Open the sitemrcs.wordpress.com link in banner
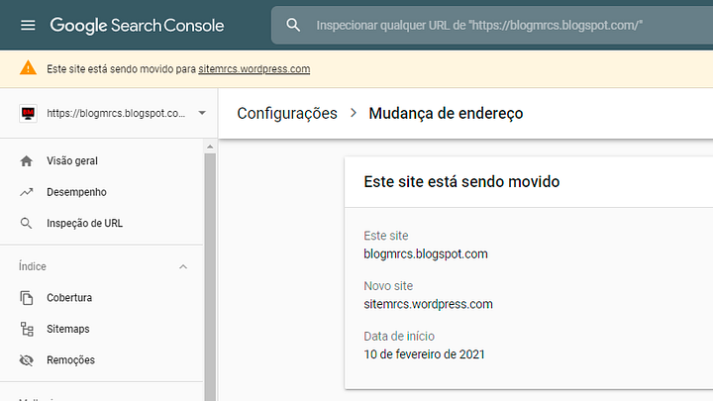Image resolution: width=713 pixels, height=401 pixels. (255, 69)
